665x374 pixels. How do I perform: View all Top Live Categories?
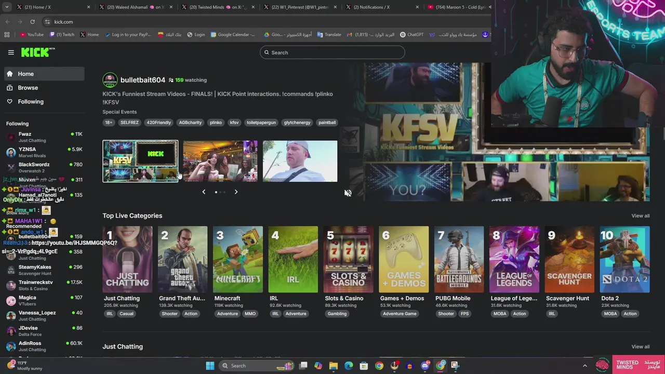[x=640, y=216]
